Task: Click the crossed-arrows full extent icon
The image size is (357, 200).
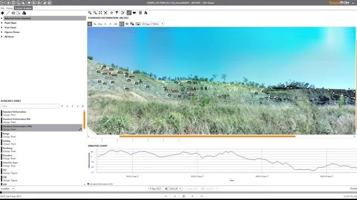Action: click(x=105, y=13)
